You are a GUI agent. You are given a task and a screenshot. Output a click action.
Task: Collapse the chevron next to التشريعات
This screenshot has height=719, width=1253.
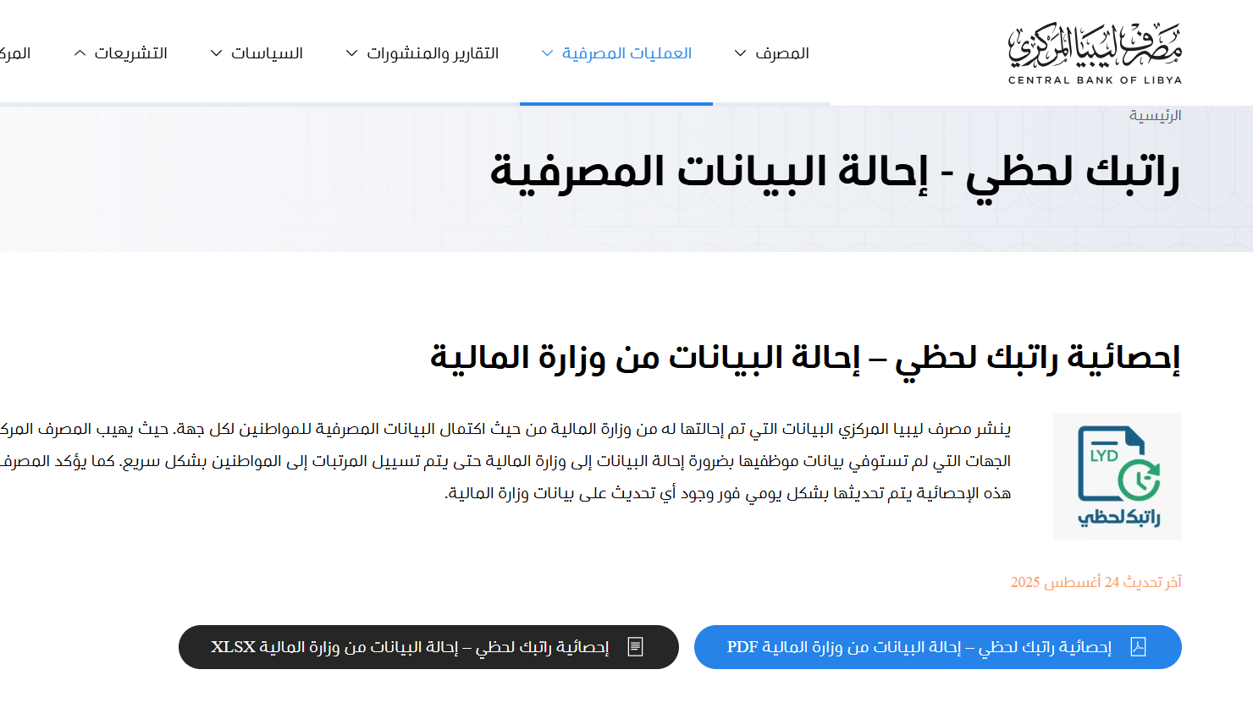(x=80, y=53)
